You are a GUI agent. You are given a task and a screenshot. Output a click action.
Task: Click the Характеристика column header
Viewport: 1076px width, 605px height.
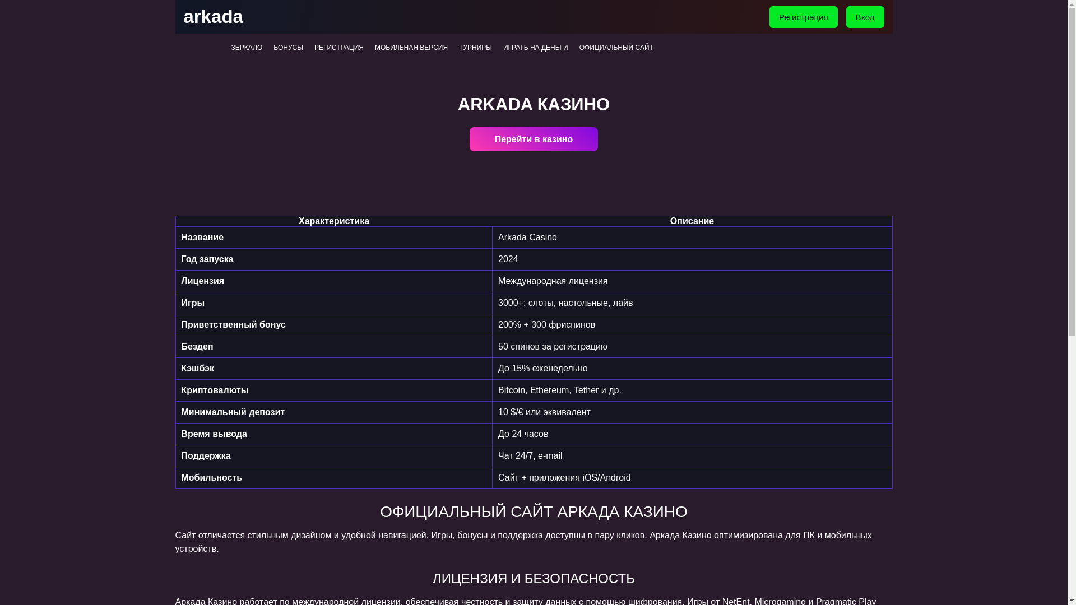[333, 221]
